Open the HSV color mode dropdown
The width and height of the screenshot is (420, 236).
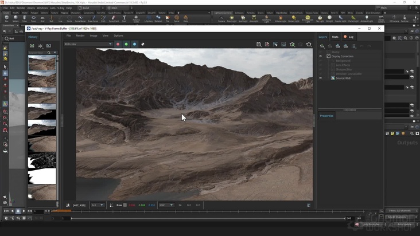tap(166, 205)
